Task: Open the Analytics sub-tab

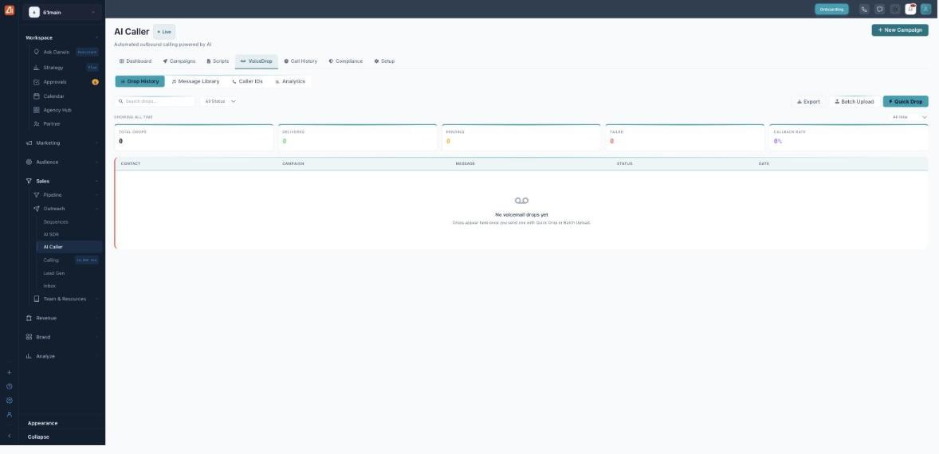Action: coord(290,81)
